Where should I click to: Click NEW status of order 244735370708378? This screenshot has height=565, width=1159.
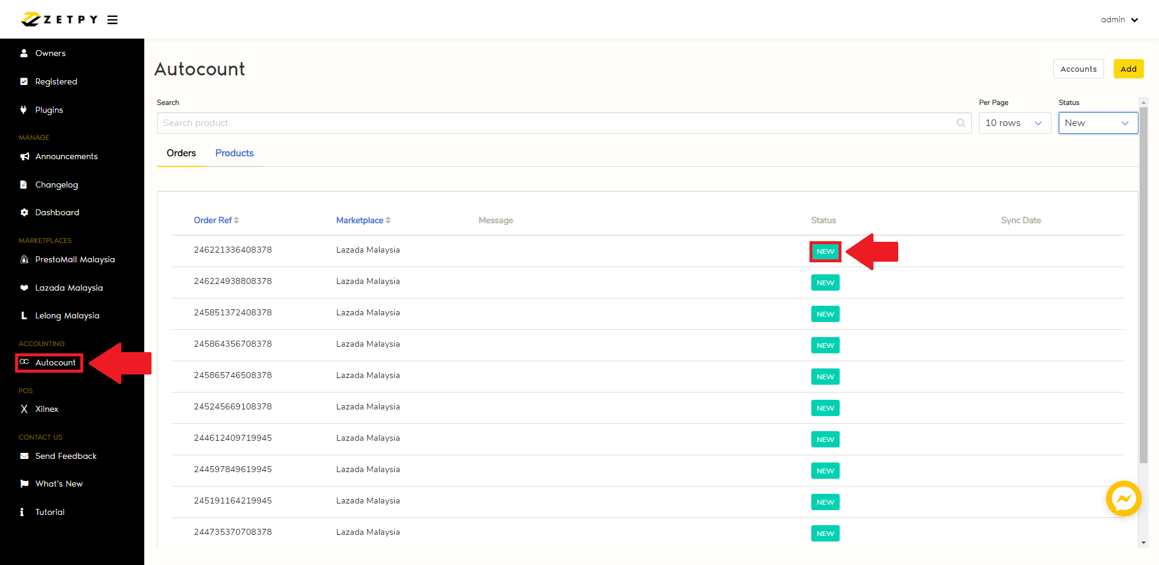825,534
